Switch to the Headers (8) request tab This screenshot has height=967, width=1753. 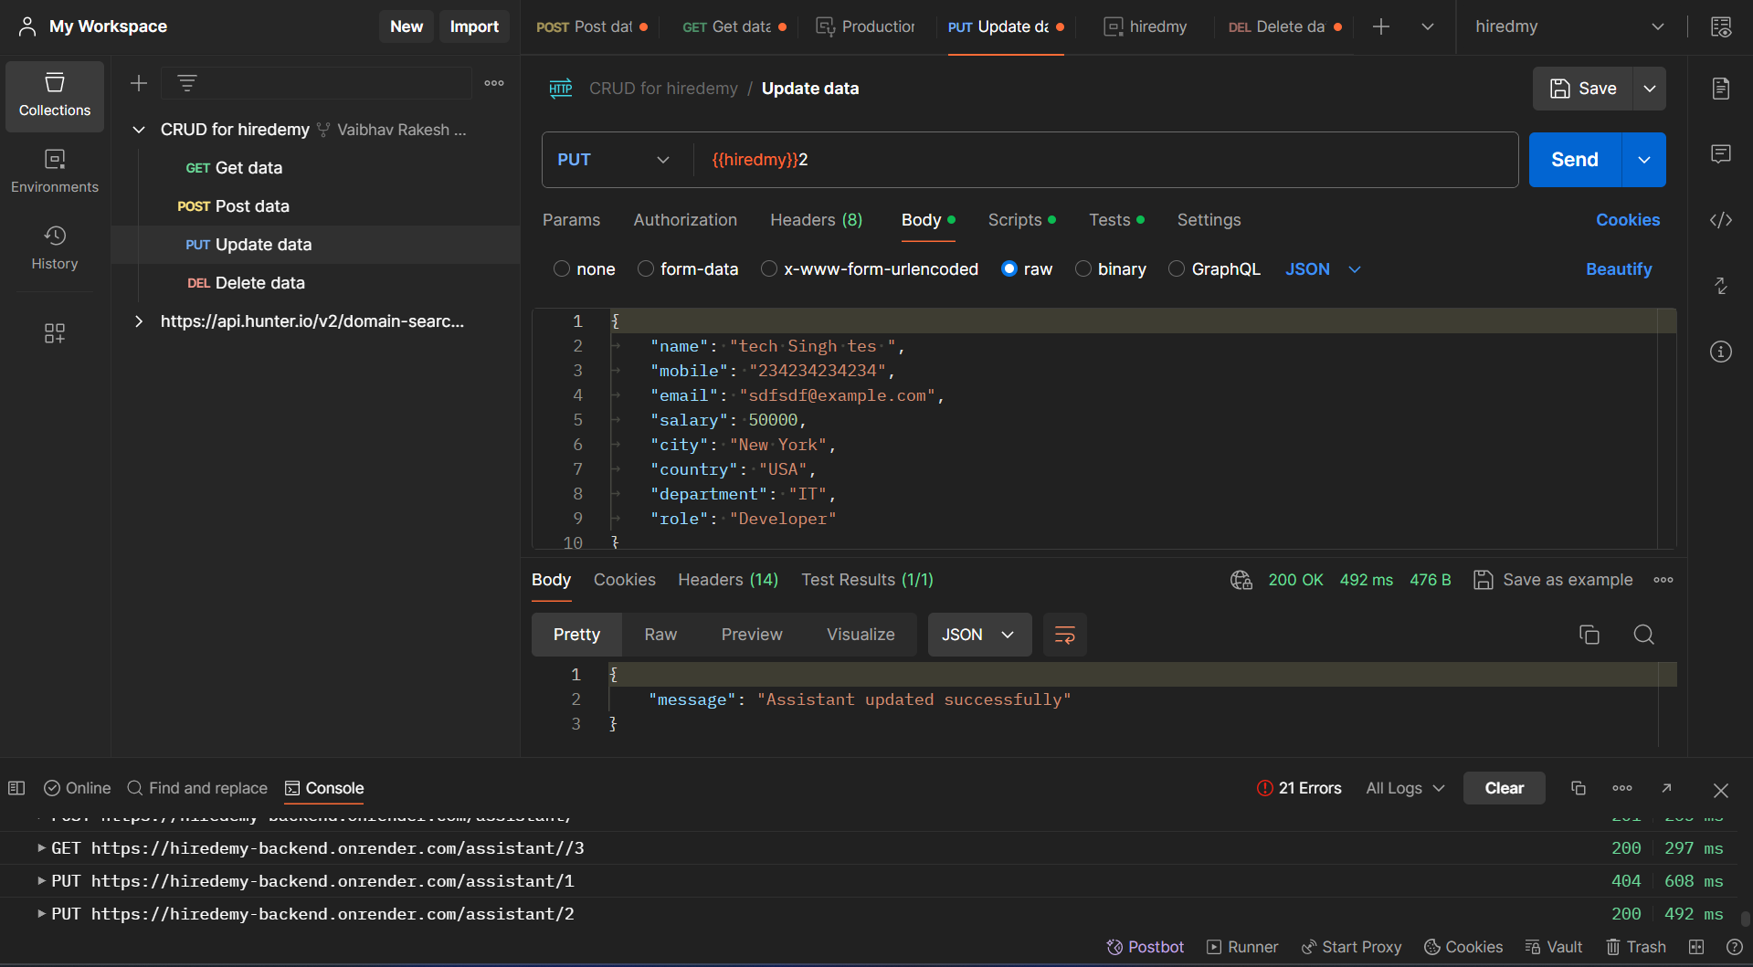pos(816,220)
